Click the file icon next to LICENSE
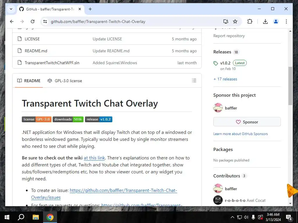The width and height of the screenshot is (298, 223). pyautogui.click(x=19, y=39)
